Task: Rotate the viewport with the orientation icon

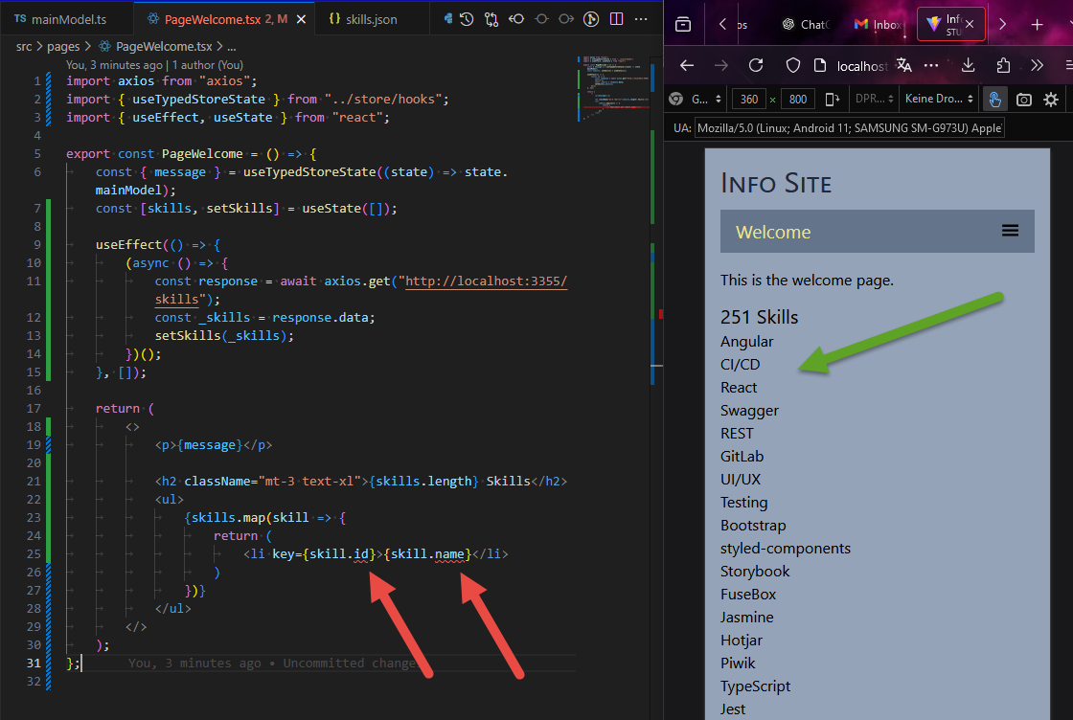Action: pos(832,99)
